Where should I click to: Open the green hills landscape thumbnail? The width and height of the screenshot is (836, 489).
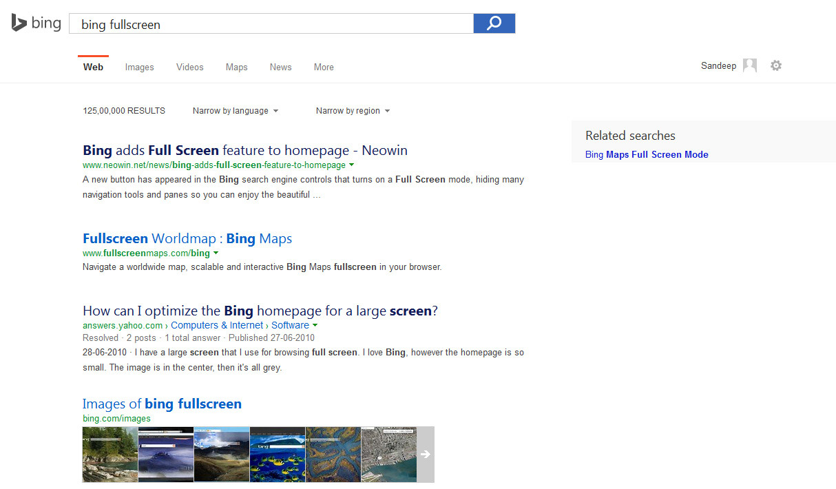pyautogui.click(x=222, y=455)
